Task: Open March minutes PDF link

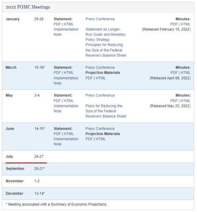Action: coord(174,73)
